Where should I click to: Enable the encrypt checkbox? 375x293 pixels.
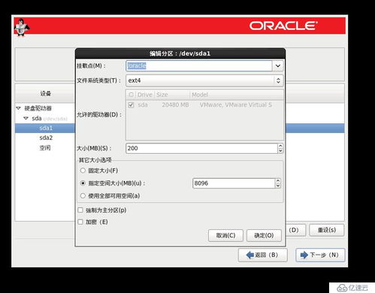pos(80,222)
